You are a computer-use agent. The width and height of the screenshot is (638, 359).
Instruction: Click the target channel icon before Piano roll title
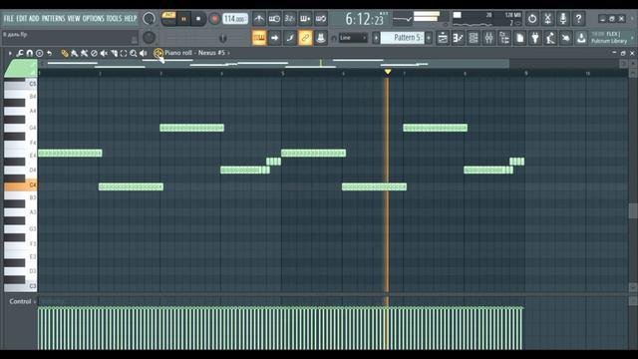point(159,53)
